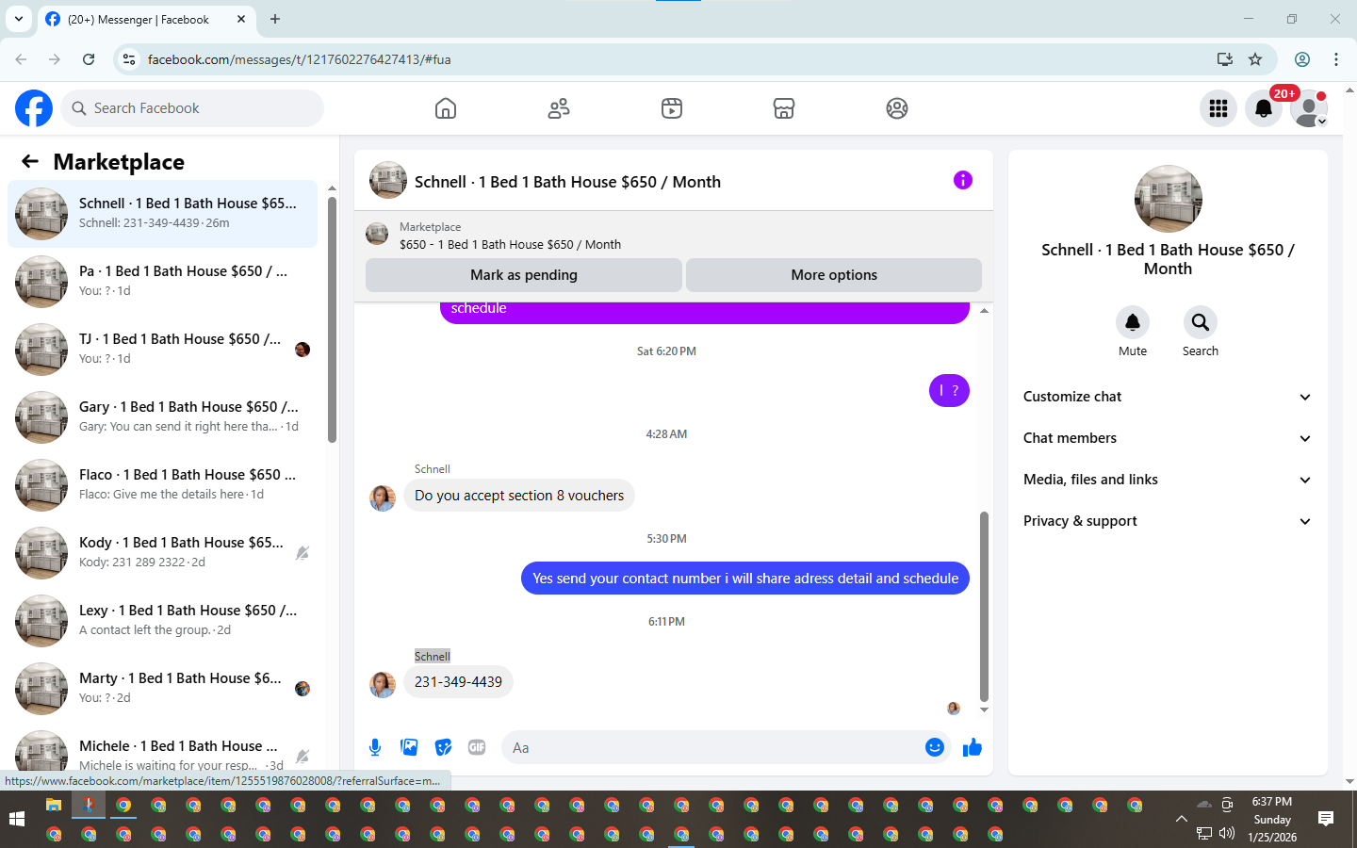Expand the Chat members section
Screen dimensions: 1357x848
pos(1168,438)
